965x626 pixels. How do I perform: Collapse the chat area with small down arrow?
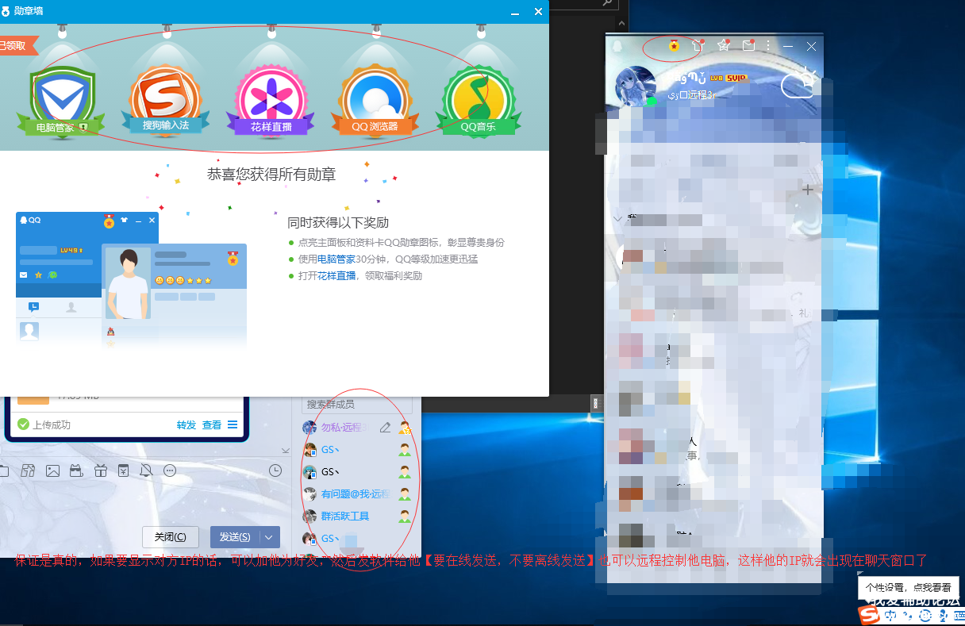[x=286, y=451]
